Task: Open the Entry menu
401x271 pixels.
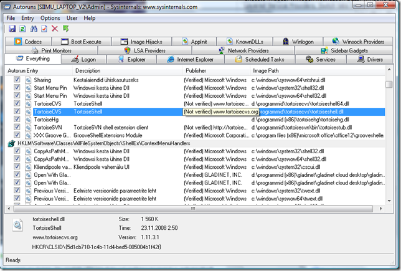Action: pos(27,18)
